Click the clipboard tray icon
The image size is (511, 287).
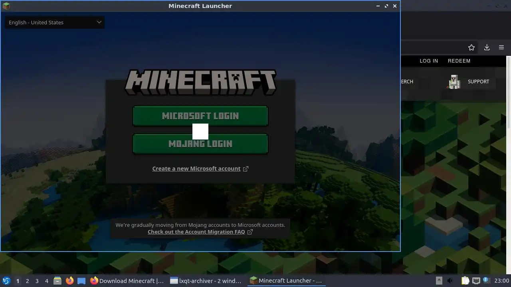pyautogui.click(x=465, y=281)
